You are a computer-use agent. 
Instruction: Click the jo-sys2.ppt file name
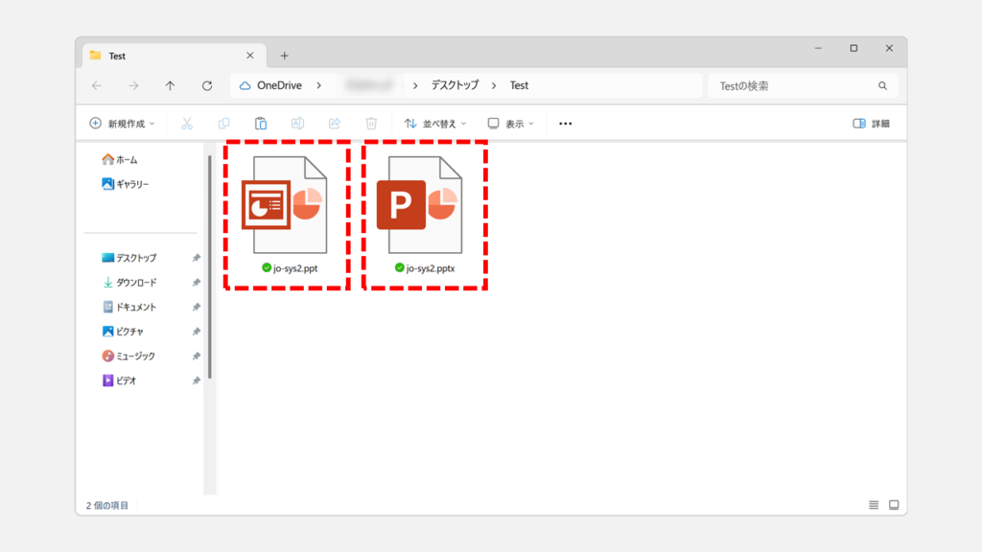tap(295, 268)
